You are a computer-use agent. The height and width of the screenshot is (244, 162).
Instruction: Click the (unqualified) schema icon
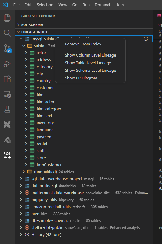tap(30, 172)
